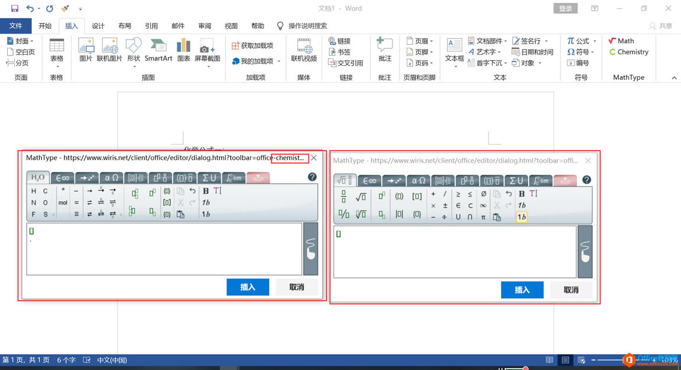Open the MathType Chemistry editor

[x=628, y=52]
